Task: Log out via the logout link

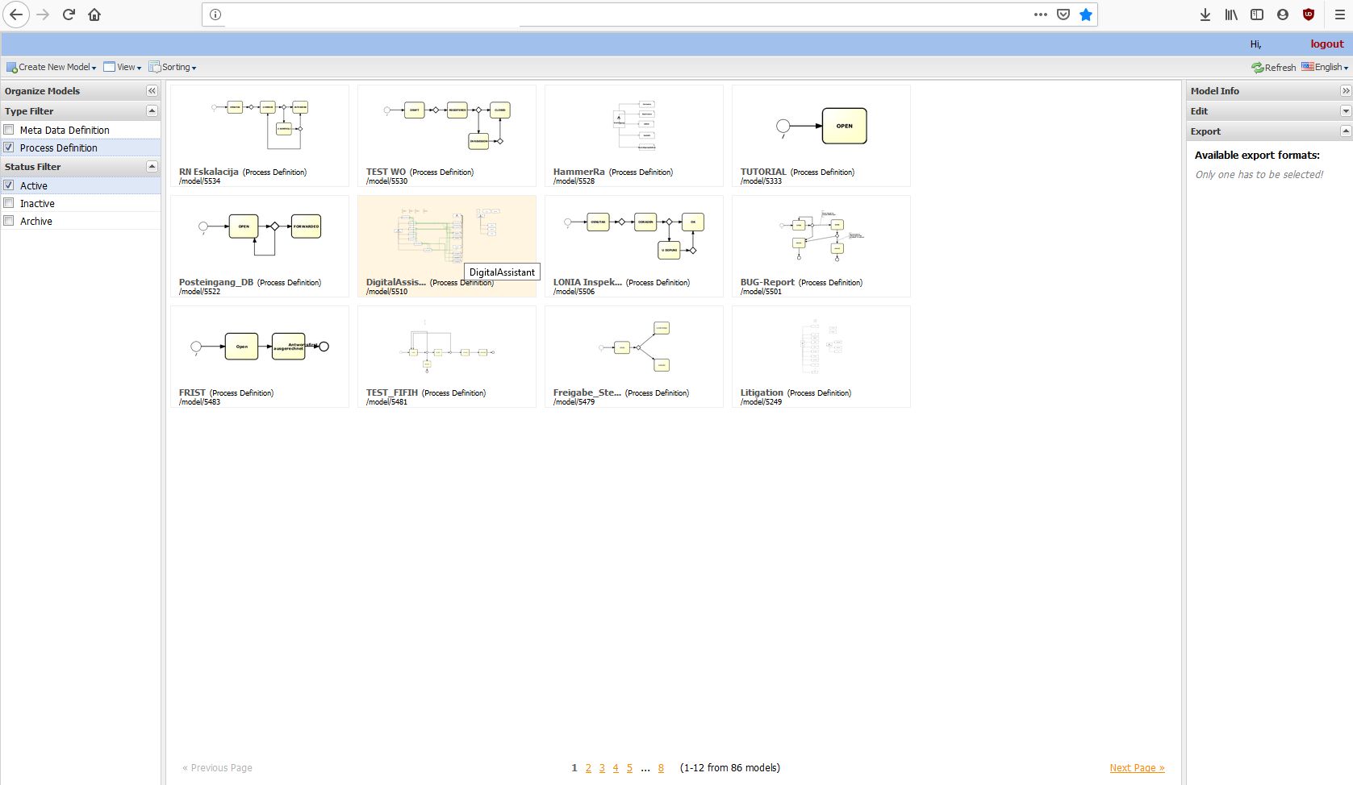Action: point(1327,44)
